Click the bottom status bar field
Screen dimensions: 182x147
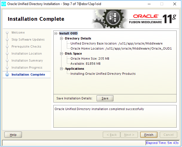(x=74, y=143)
